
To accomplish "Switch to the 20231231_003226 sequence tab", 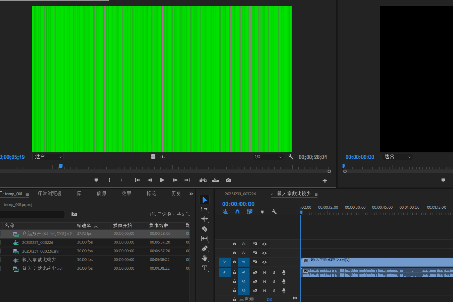I will point(241,194).
